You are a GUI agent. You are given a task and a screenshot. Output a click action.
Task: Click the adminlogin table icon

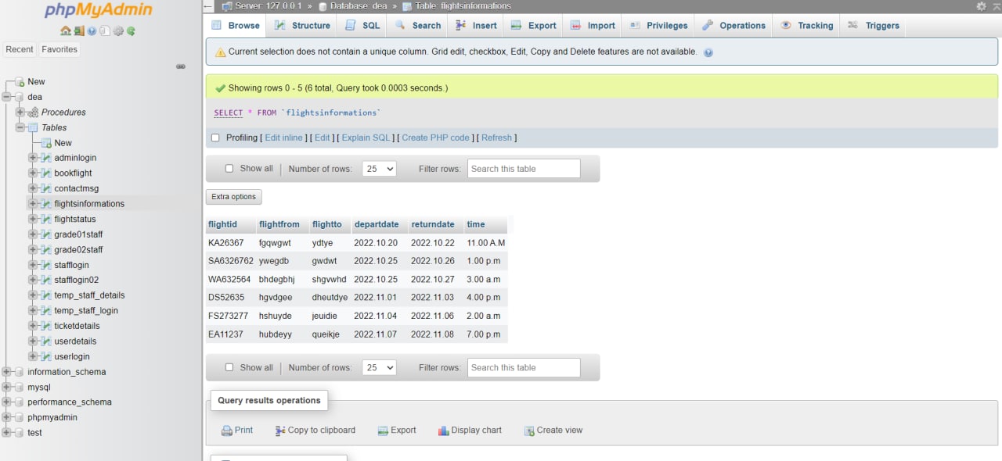pyautogui.click(x=46, y=158)
